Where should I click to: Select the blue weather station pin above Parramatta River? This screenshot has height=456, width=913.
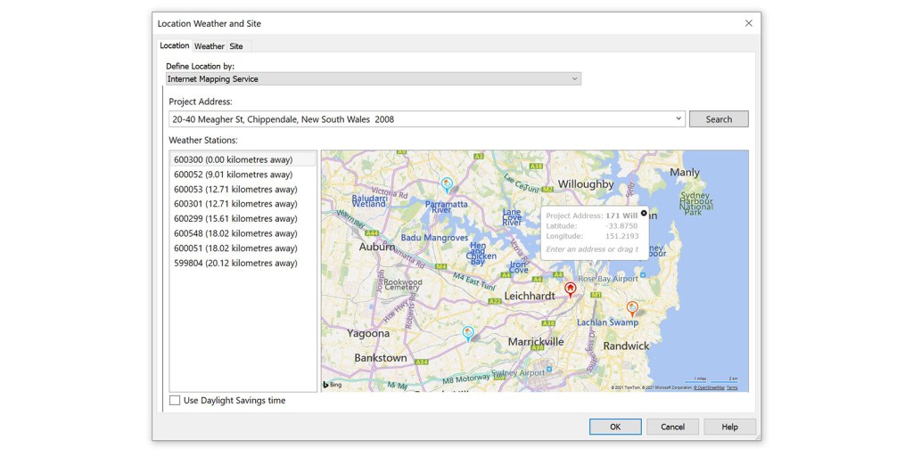(447, 185)
